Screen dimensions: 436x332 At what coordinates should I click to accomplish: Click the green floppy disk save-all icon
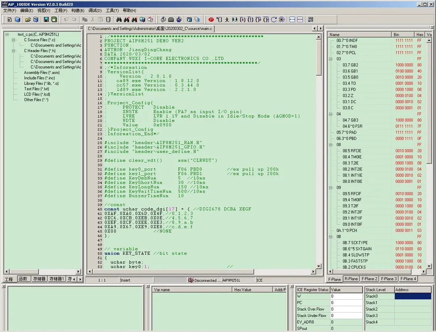(54, 19)
